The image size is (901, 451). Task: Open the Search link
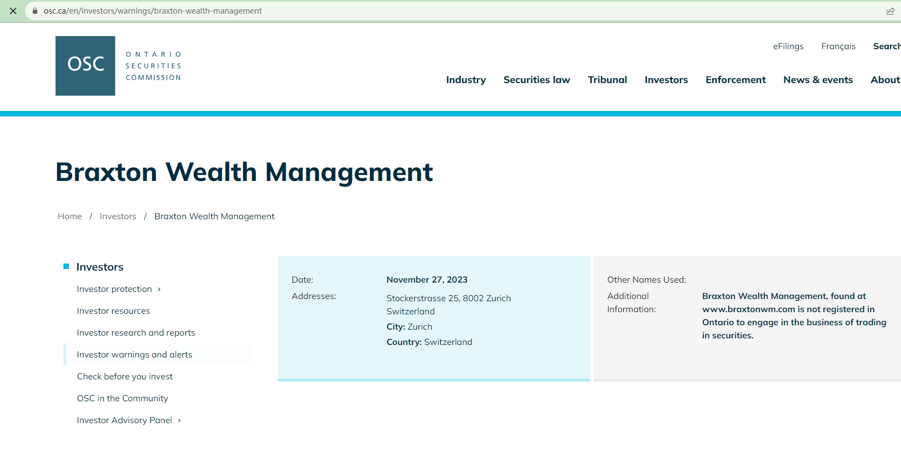[887, 46]
